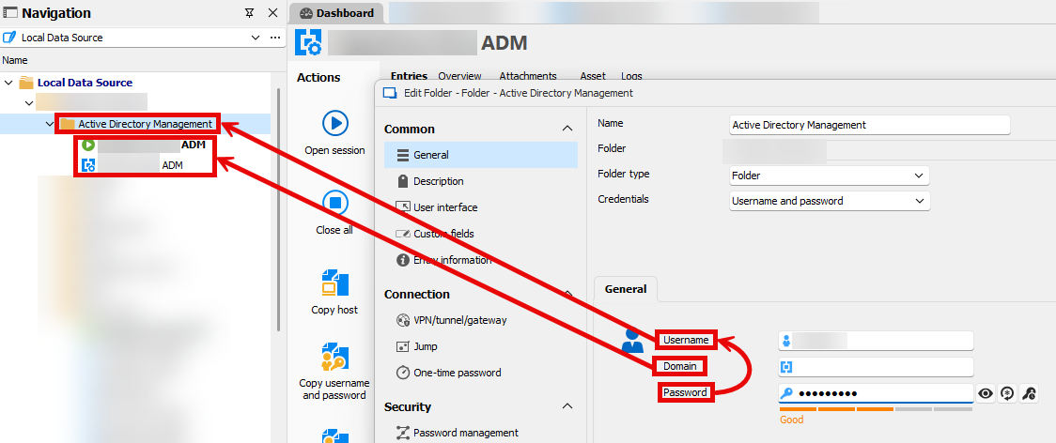
Task: Select the General tab in credentials area
Action: coord(626,289)
